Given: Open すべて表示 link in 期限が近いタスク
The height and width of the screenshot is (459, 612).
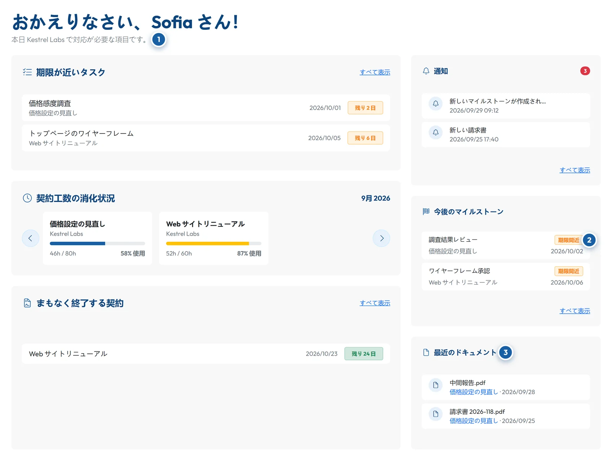Looking at the screenshot, I should click(375, 72).
